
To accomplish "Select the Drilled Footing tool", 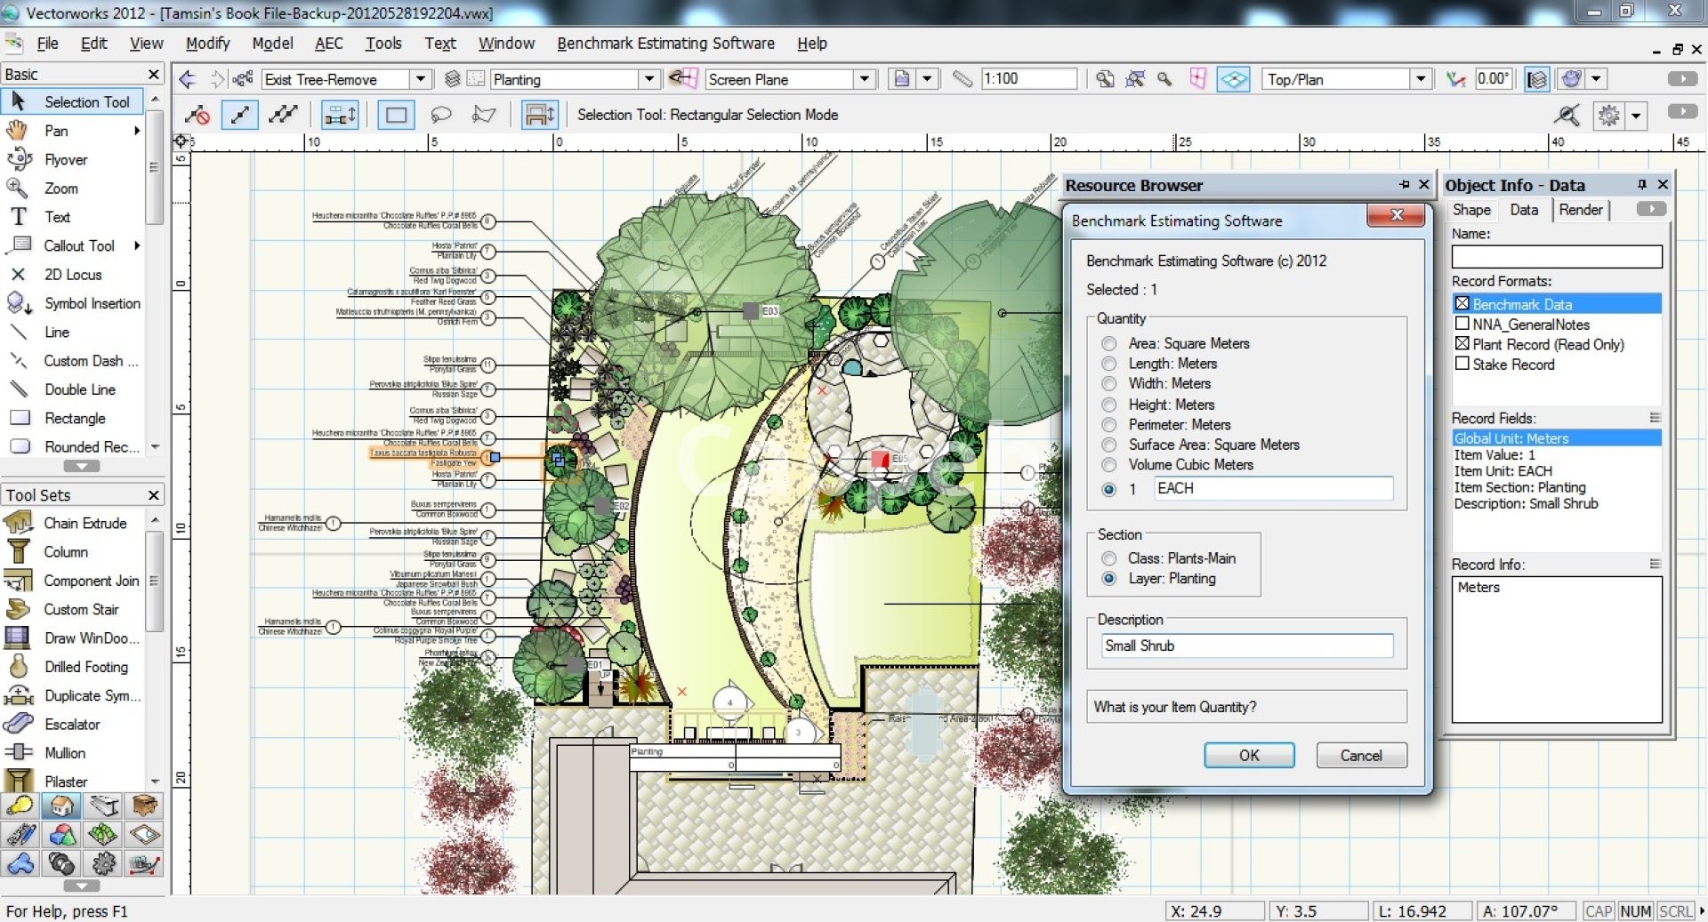I will [85, 667].
